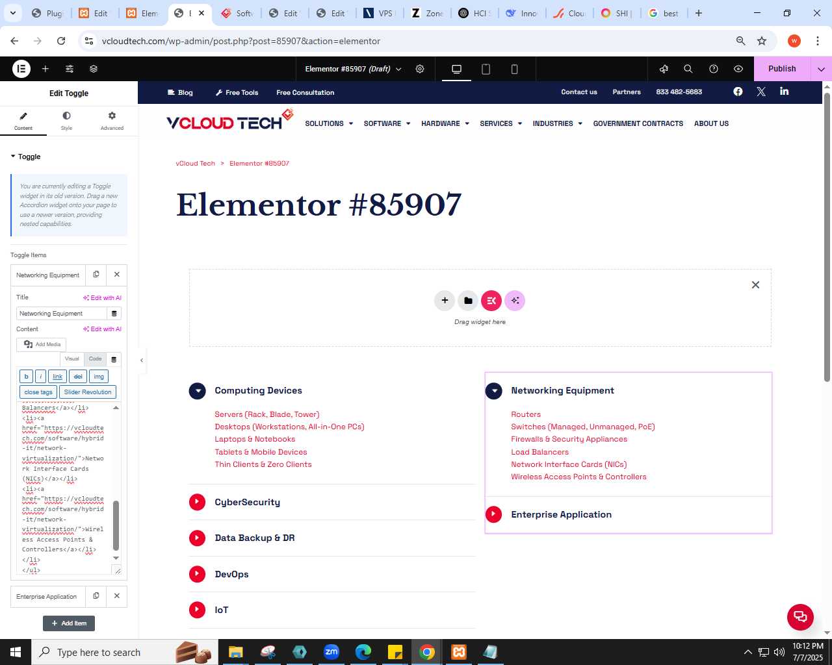Click into the Title input field
Screen dimensions: 832x665
click(x=61, y=314)
